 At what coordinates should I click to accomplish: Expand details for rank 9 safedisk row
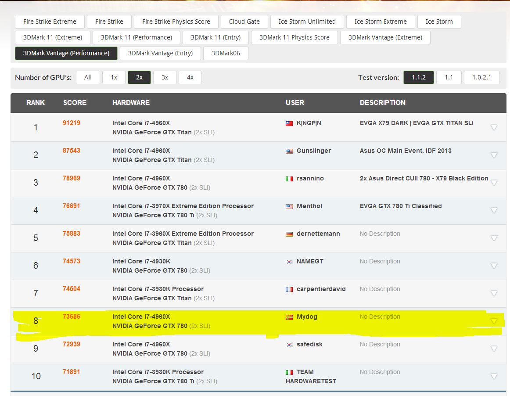point(494,349)
